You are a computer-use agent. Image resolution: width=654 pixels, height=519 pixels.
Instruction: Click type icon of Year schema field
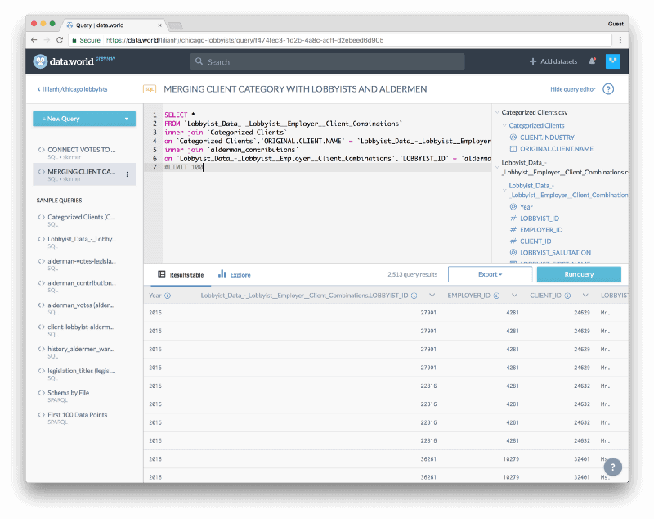click(x=513, y=206)
